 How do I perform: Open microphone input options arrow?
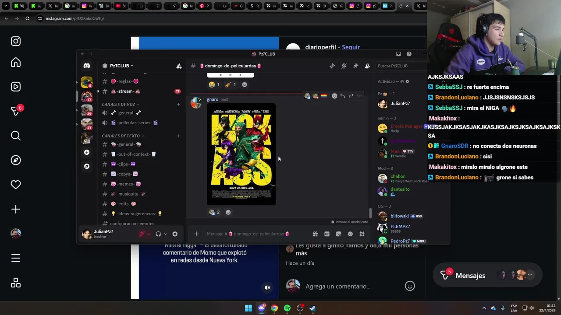click(x=149, y=234)
